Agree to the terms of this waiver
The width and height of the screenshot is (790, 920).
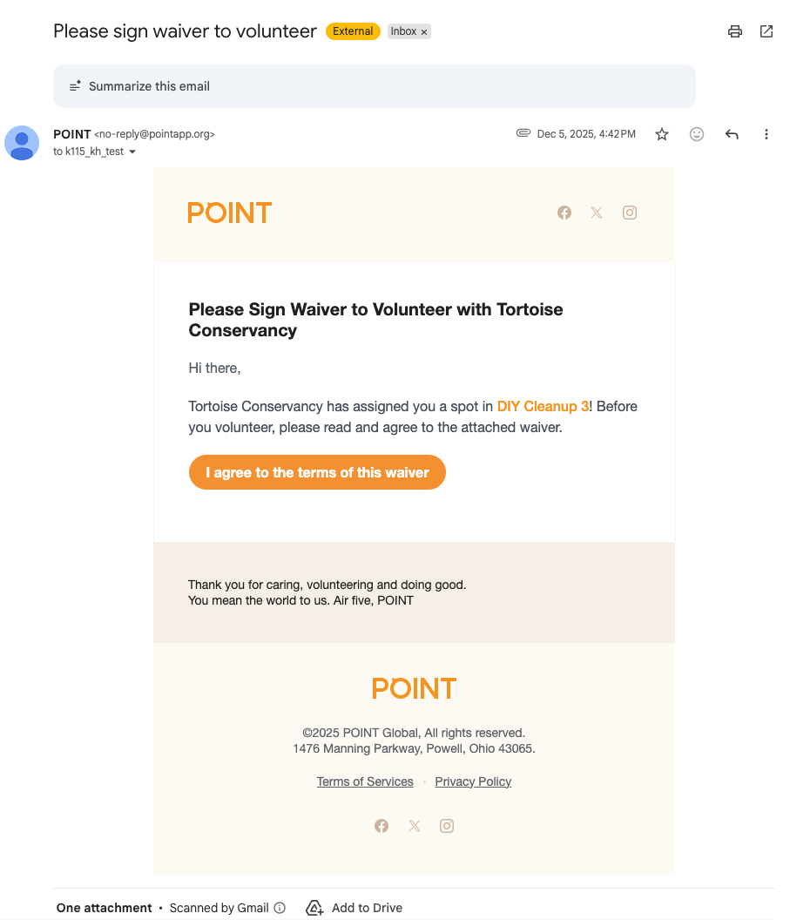[x=317, y=472]
